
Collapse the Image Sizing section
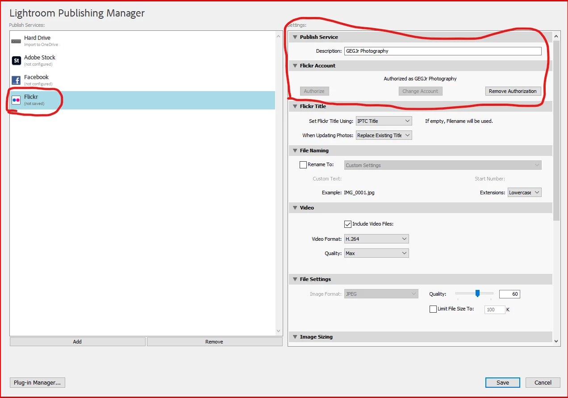tap(295, 337)
